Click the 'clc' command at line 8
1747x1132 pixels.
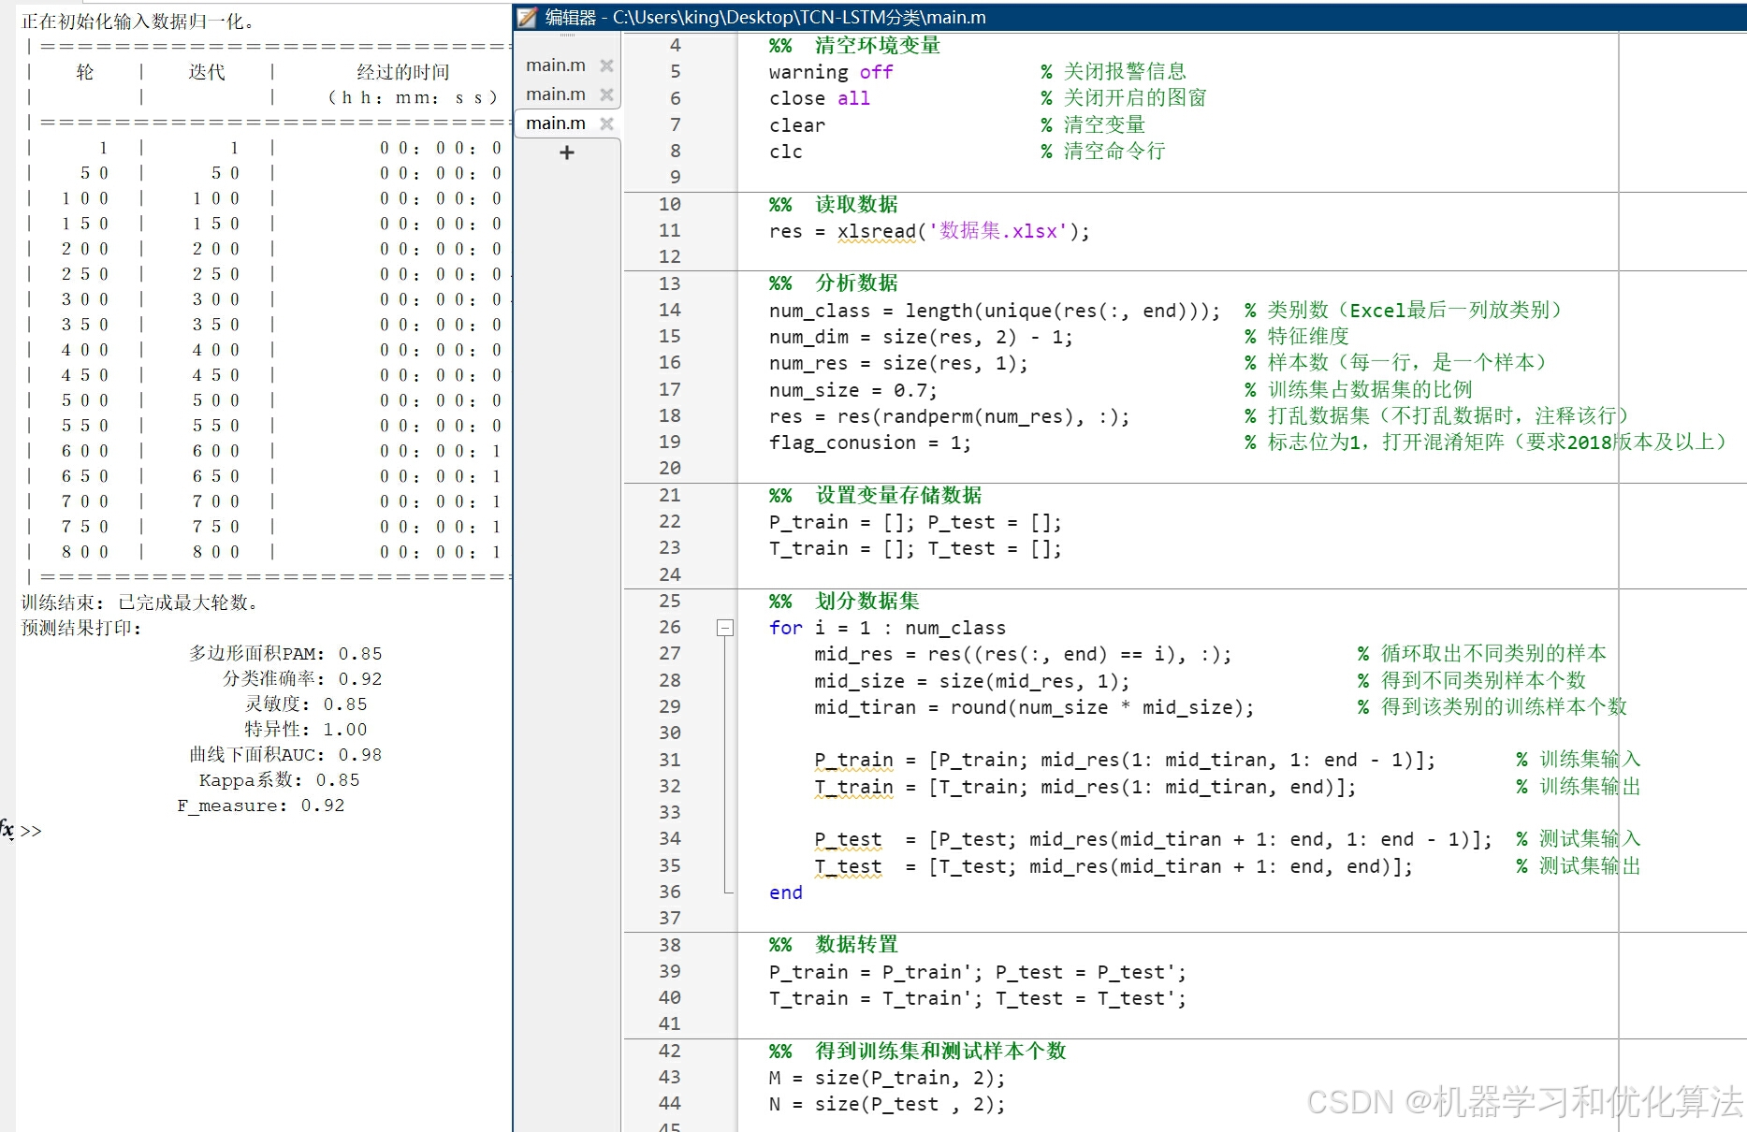coord(786,152)
